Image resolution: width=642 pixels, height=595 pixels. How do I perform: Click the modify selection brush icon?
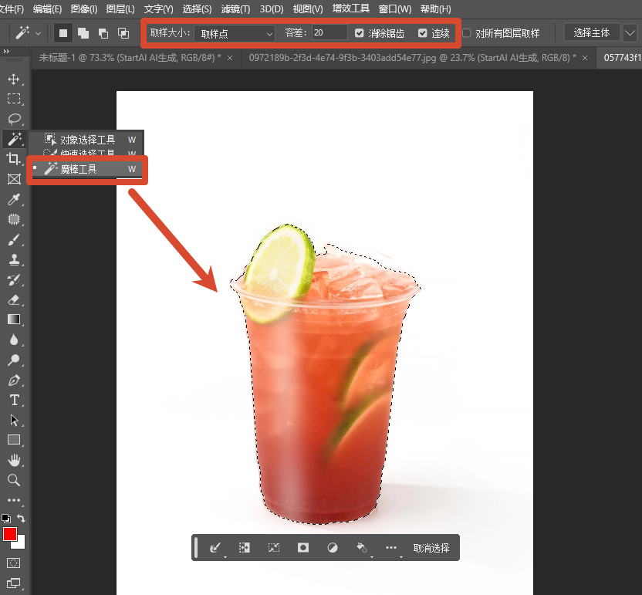point(215,547)
